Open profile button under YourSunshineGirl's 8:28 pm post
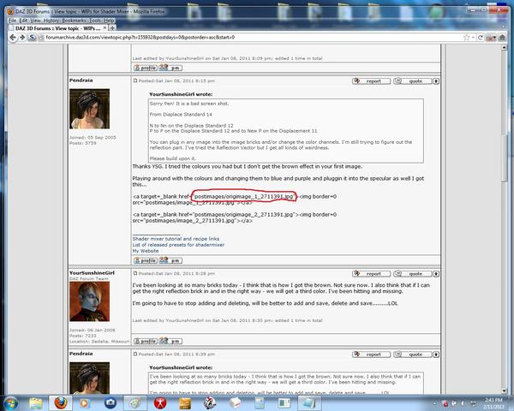Viewport: 514px width, 411px height. 146,341
